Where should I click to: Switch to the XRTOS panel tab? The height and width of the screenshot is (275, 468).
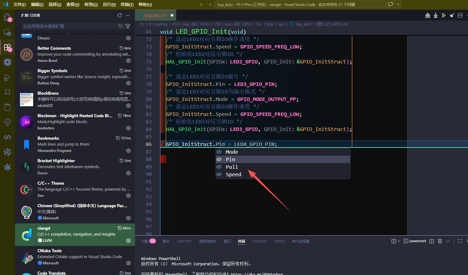click(x=279, y=241)
